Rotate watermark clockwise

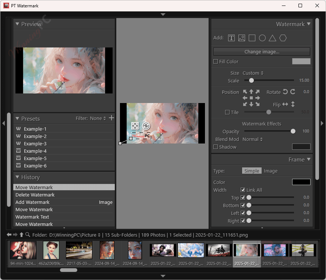(x=293, y=92)
